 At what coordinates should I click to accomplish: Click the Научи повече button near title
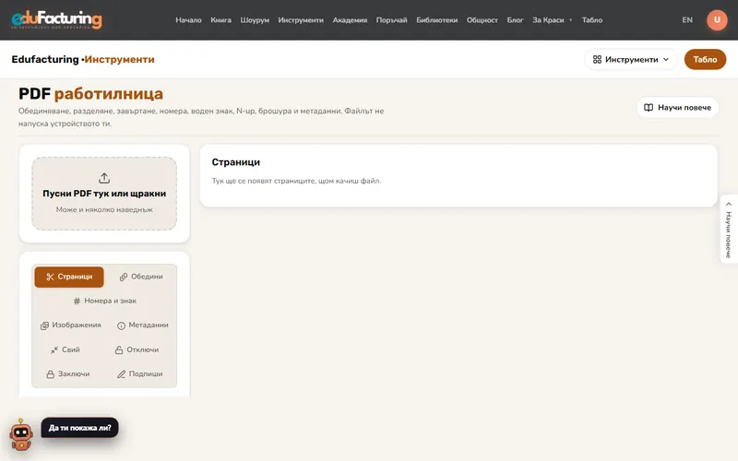tap(677, 107)
